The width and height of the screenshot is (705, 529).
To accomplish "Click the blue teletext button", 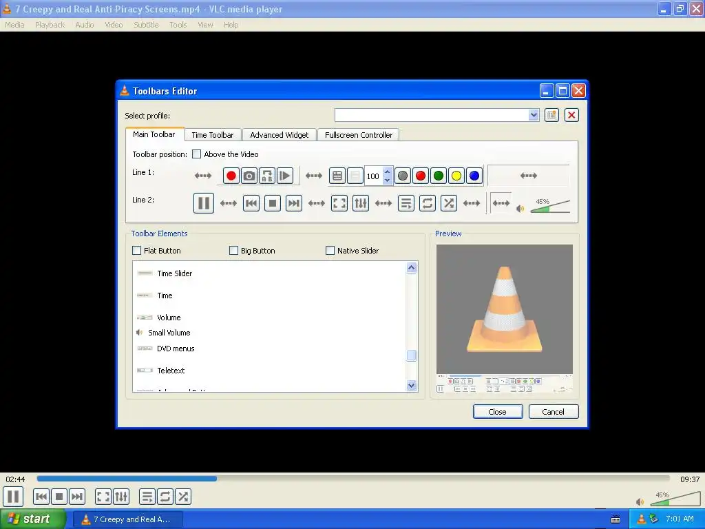I will pos(474,176).
